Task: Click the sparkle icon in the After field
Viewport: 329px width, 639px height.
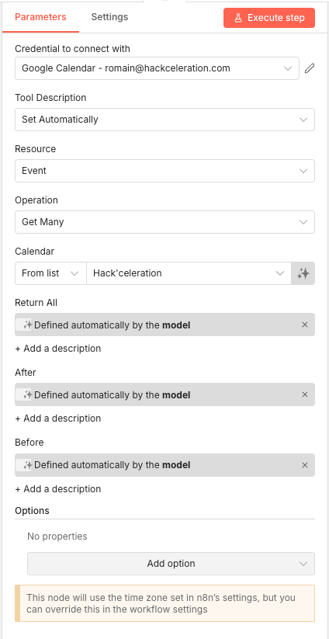Action: coord(27,394)
